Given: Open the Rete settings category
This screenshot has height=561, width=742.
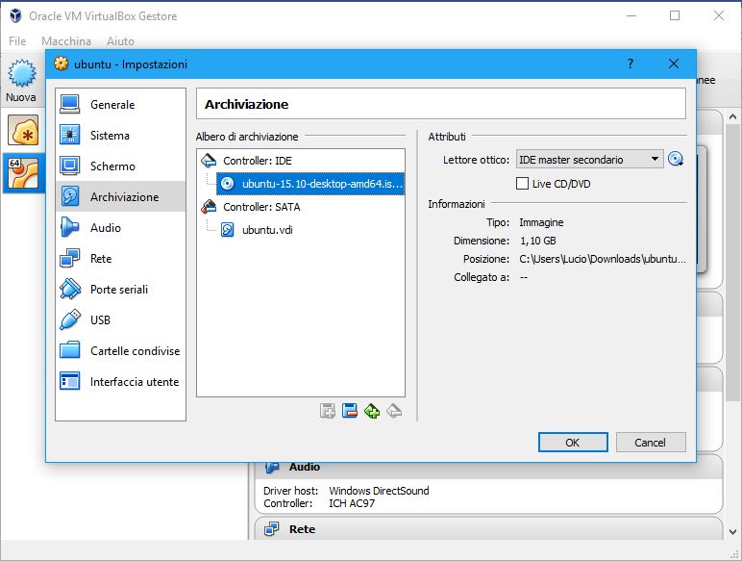Looking at the screenshot, I should tap(120, 258).
